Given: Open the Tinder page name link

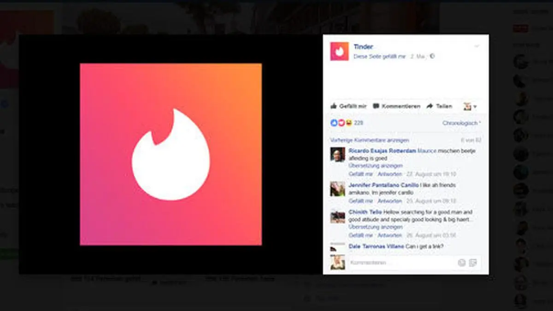Looking at the screenshot, I should click(363, 47).
